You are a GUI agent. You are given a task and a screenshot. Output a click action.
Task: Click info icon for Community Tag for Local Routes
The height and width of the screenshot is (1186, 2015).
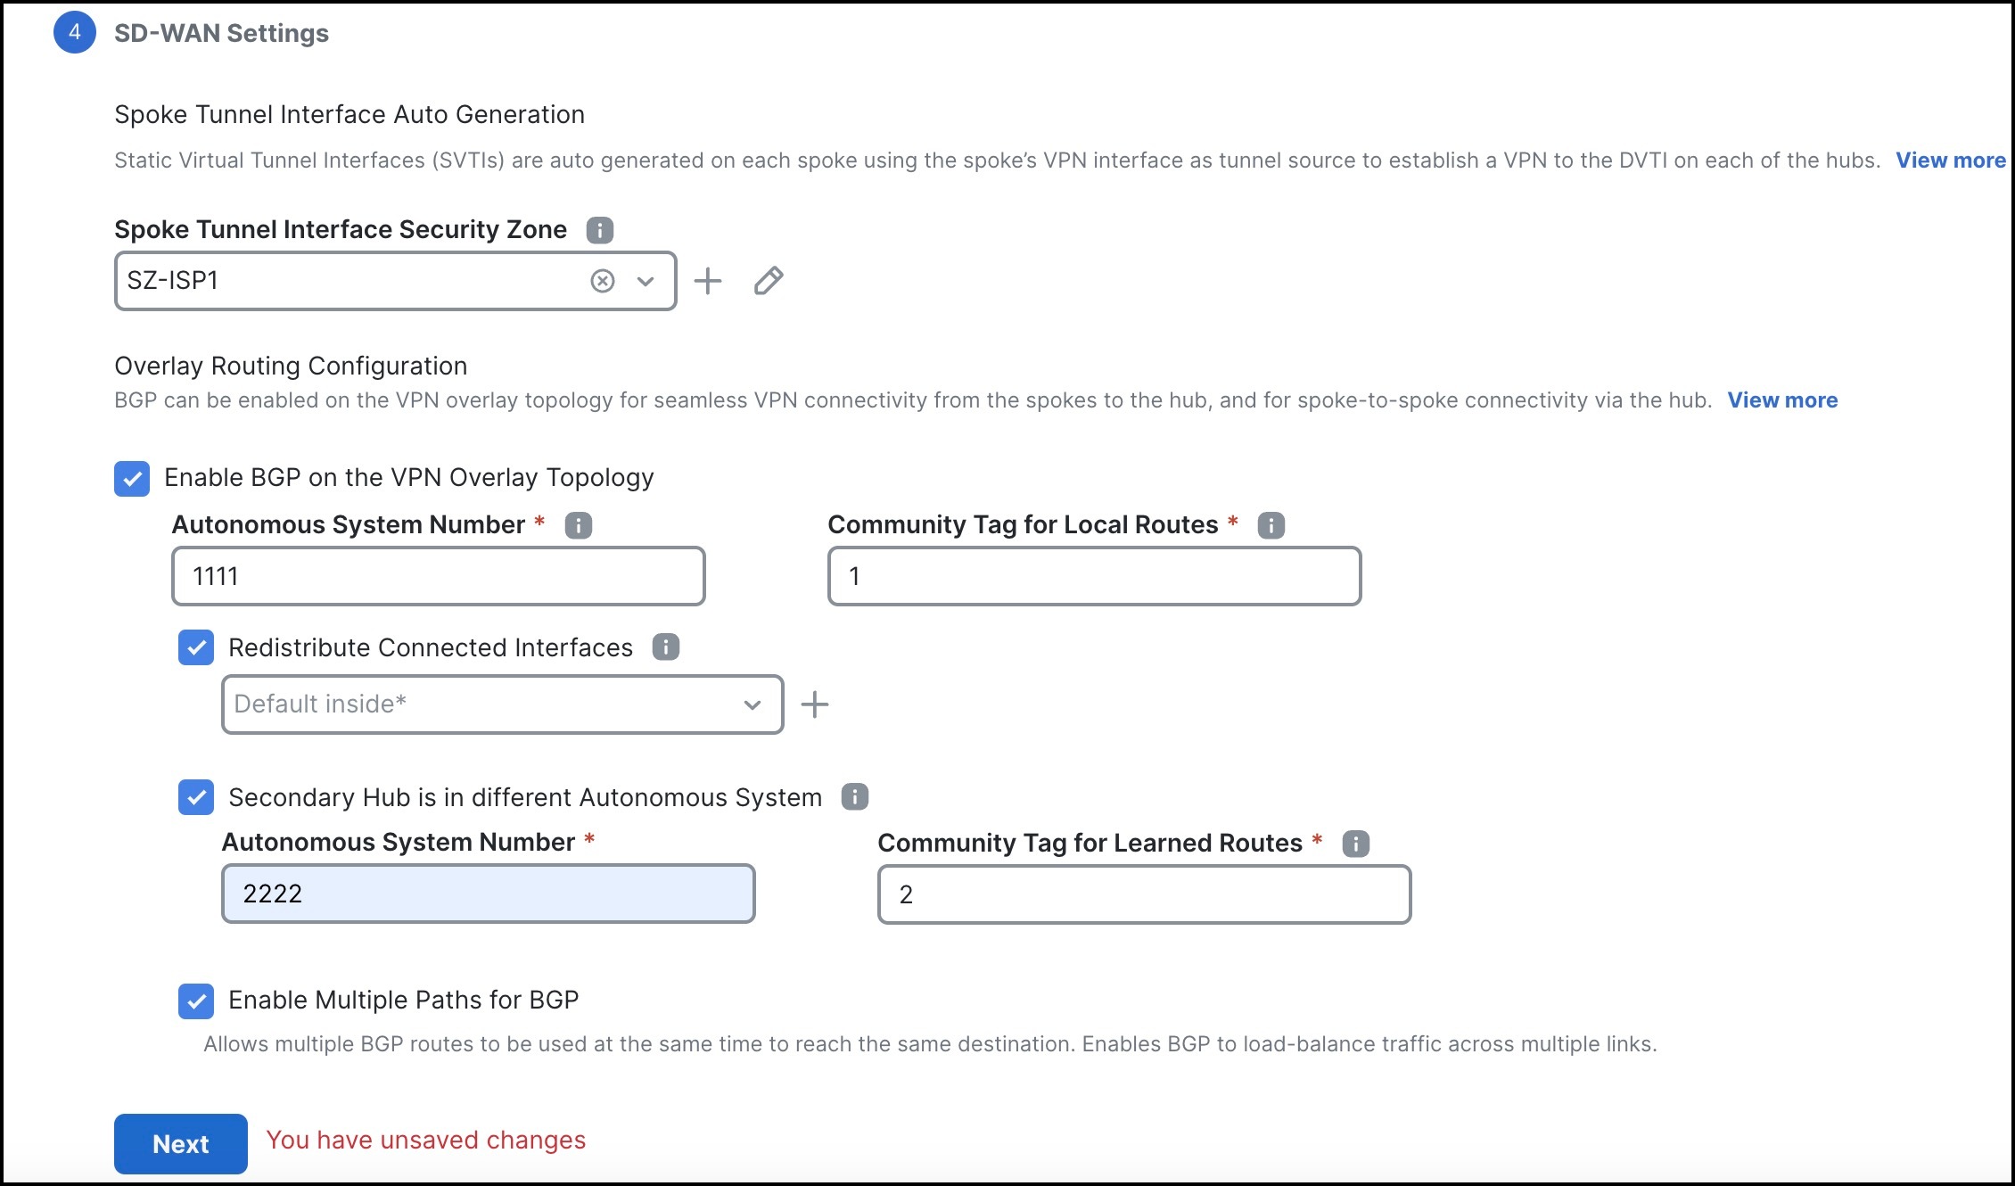coord(1270,525)
